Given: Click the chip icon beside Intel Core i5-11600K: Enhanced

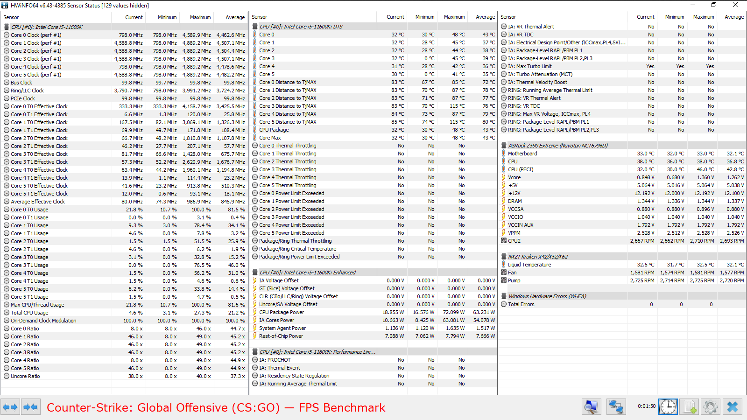Looking at the screenshot, I should pos(255,273).
